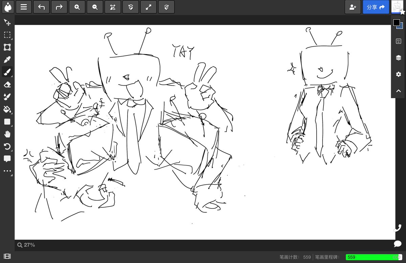This screenshot has width=406, height=263.
Task: Open the Layers panel
Action: tap(398, 58)
